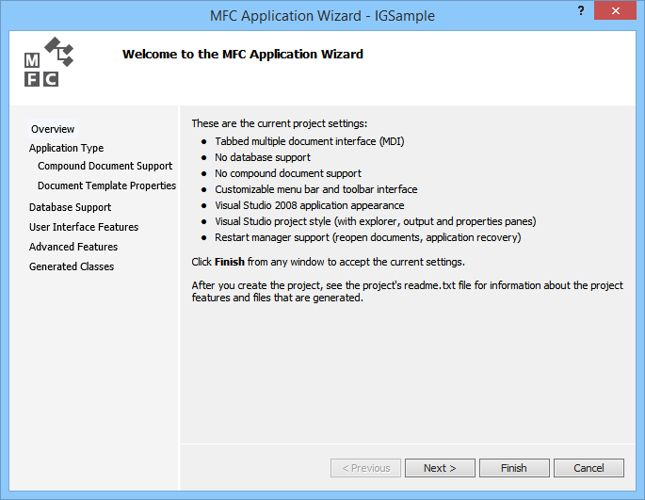Select the Overview page in the sidebar
The height and width of the screenshot is (500, 645).
[x=53, y=129]
